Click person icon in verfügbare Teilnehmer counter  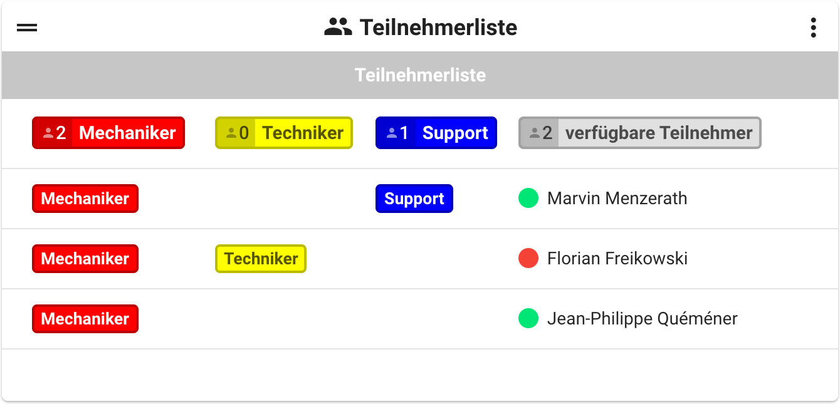coord(535,133)
